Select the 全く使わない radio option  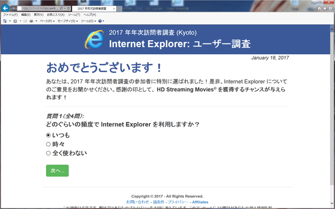[x=48, y=153]
